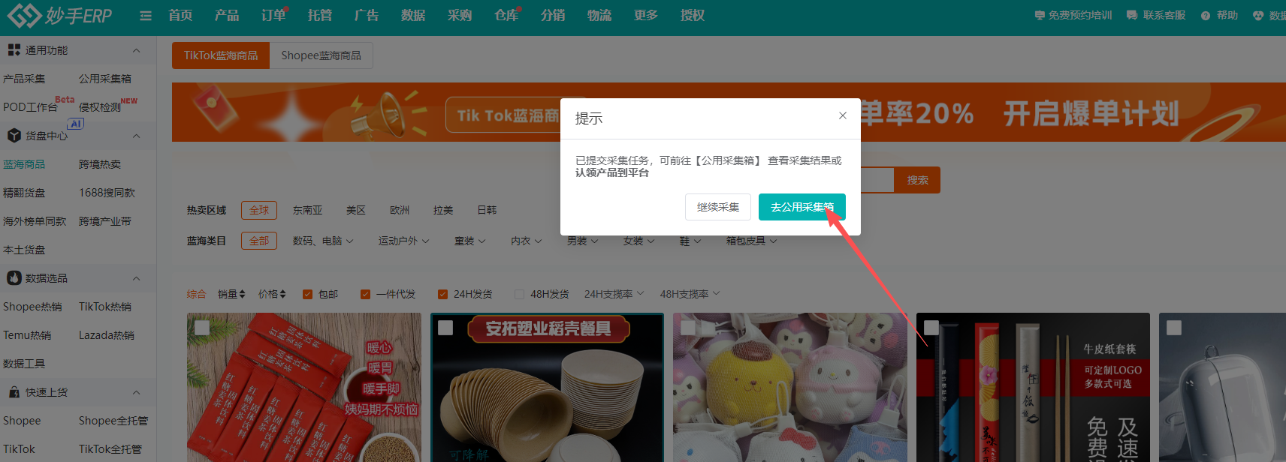The height and width of the screenshot is (462, 1286).
Task: Select the 安拓塑业稻壳餐具 product checkbox
Action: coord(445,328)
